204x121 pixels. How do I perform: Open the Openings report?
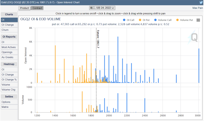coord(9,52)
